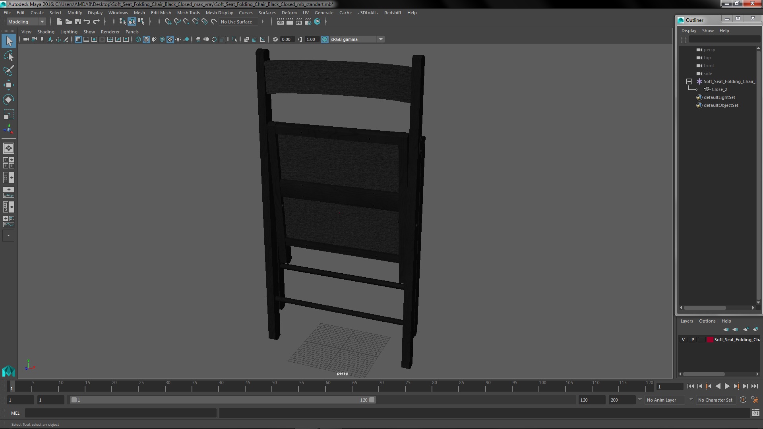Open the Mesh Tools menu

188,13
